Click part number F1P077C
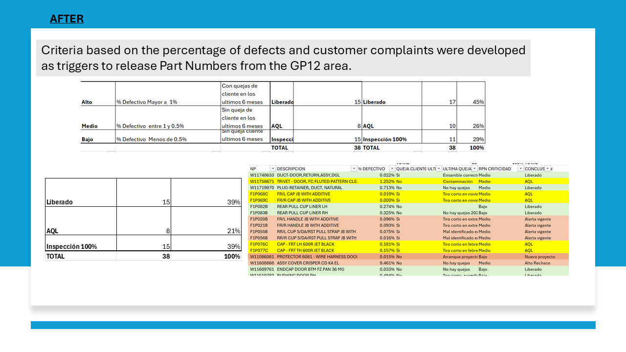The height and width of the screenshot is (352, 626). [259, 250]
